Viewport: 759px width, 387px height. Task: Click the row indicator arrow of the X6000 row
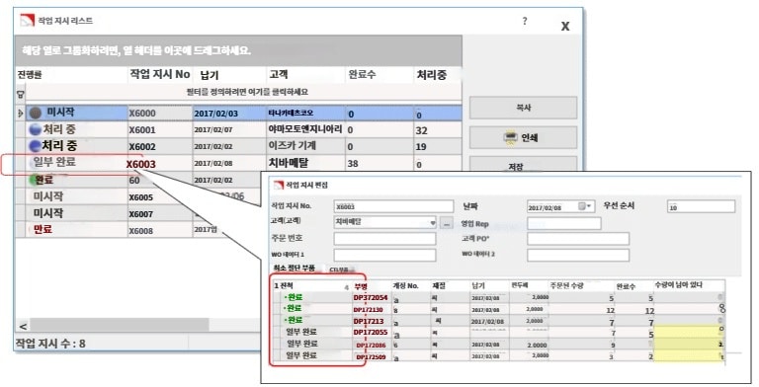pyautogui.click(x=20, y=114)
